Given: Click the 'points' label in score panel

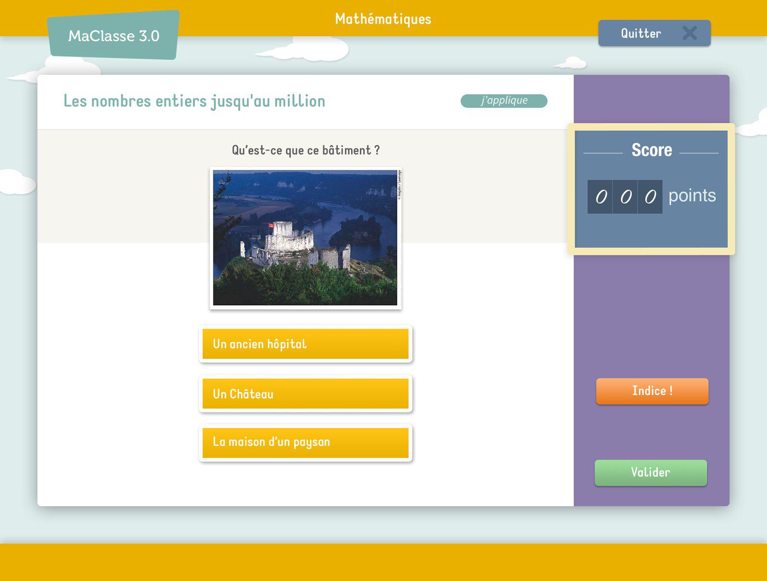Looking at the screenshot, I should (x=692, y=195).
